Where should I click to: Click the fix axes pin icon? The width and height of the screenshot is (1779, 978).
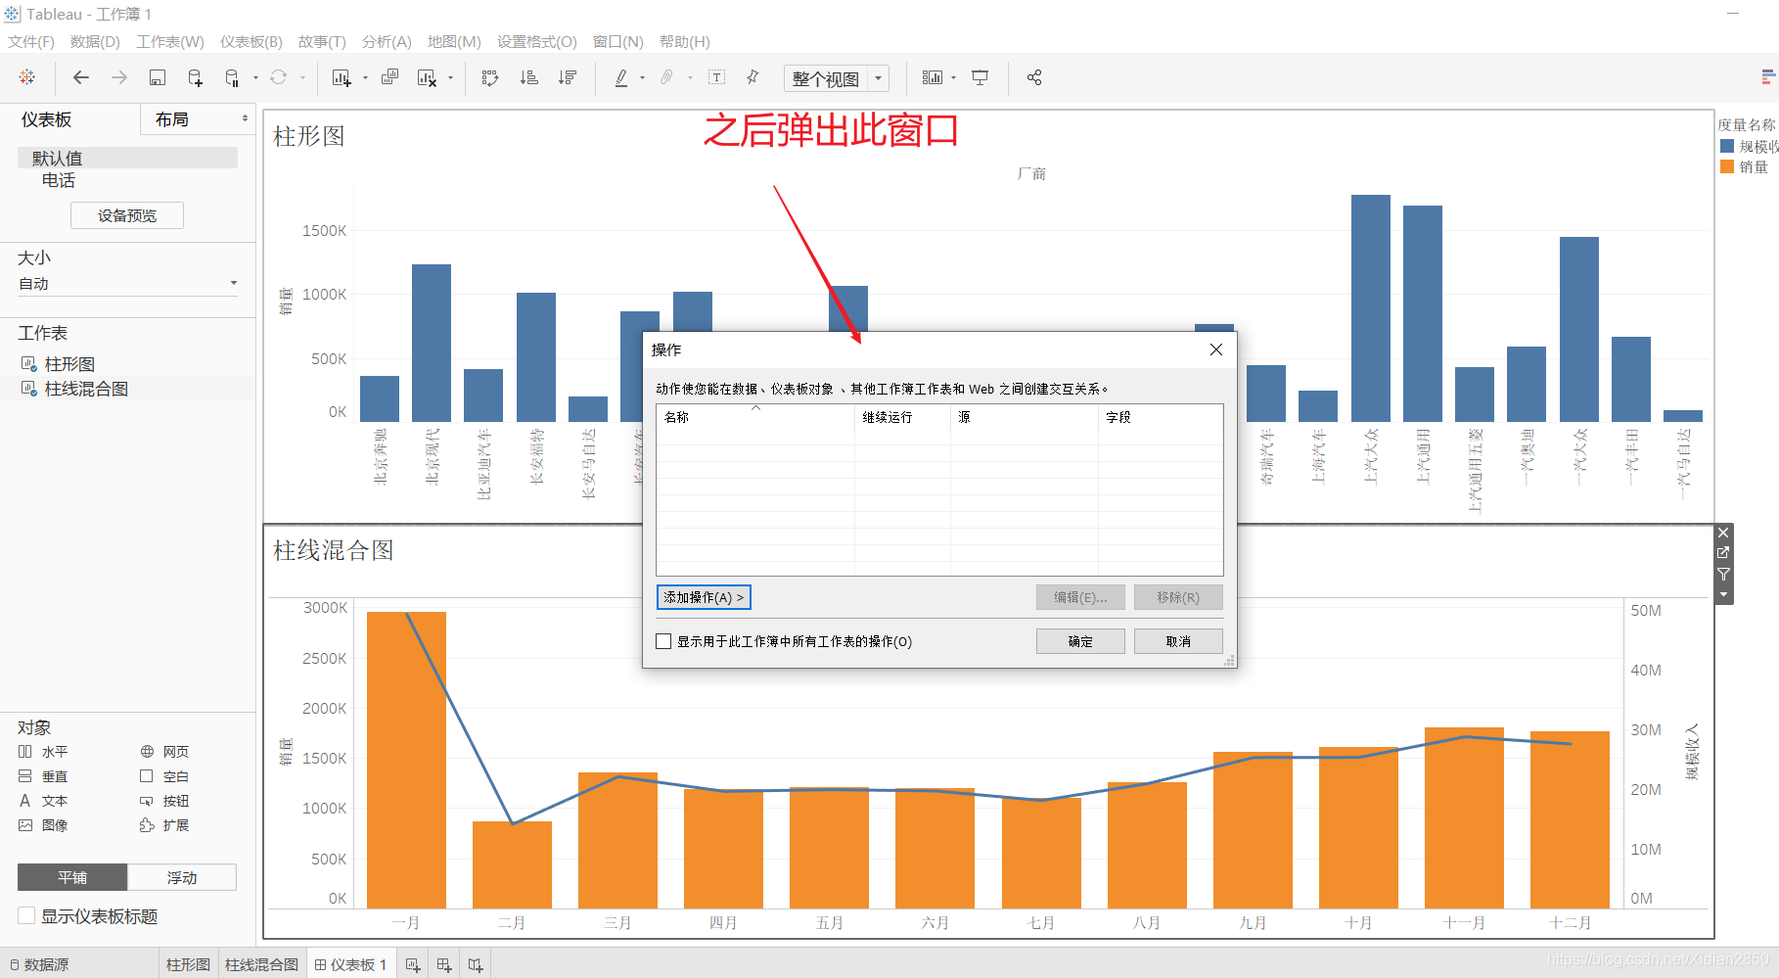pyautogui.click(x=753, y=77)
